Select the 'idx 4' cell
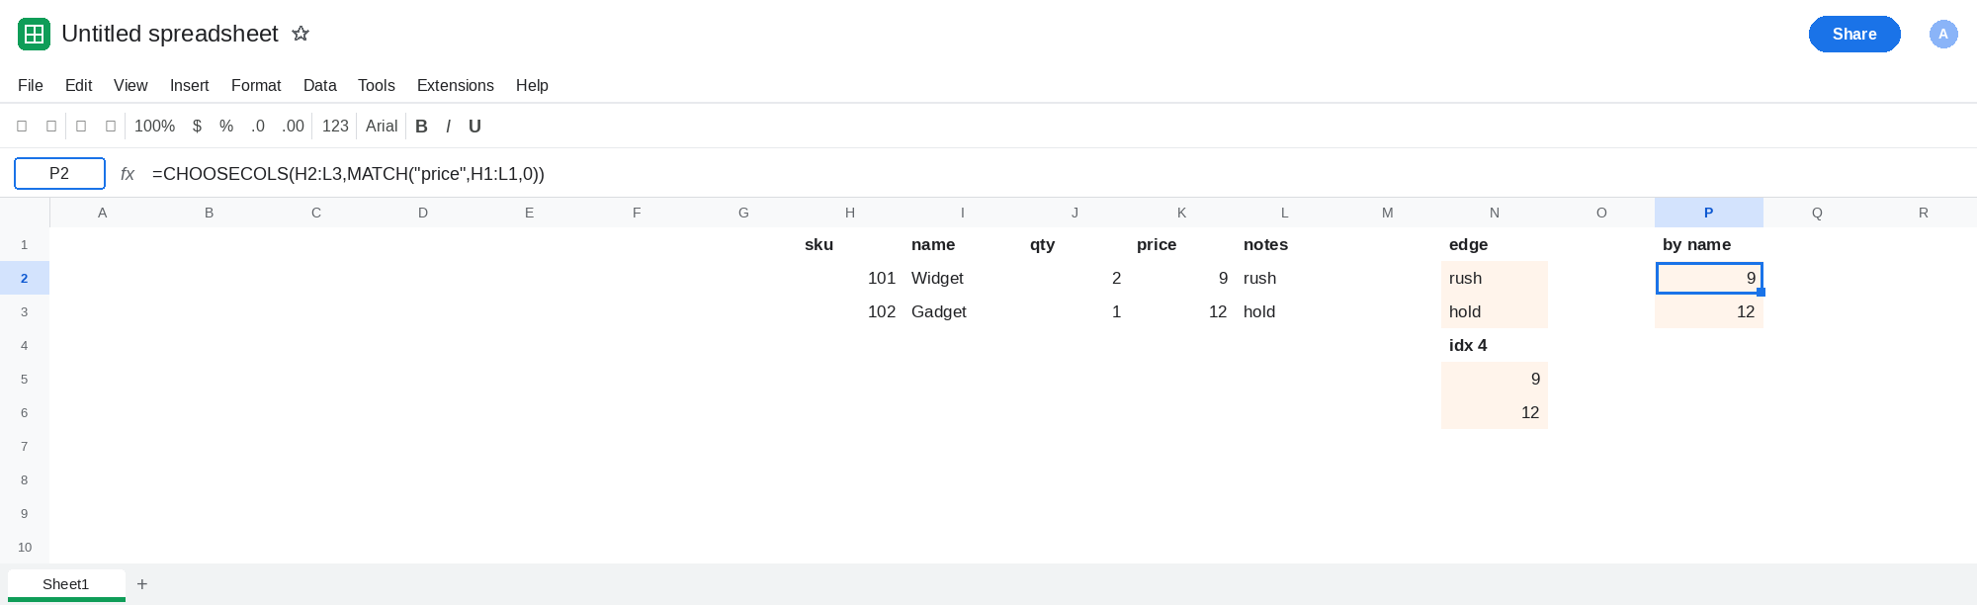 1495,345
